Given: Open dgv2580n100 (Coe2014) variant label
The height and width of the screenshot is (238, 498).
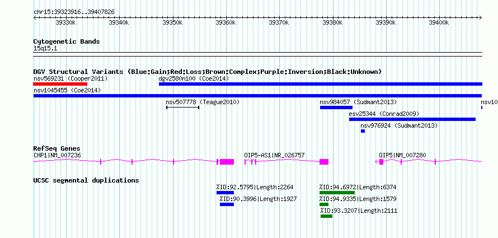Looking at the screenshot, I should pyautogui.click(x=194, y=78).
